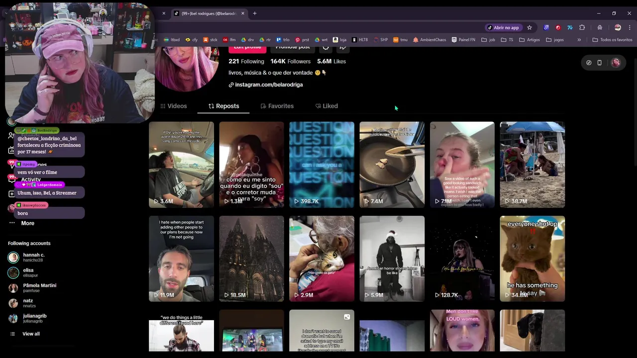
Task: Click the TikTok coins icon near the avatar
Action: coord(589,63)
